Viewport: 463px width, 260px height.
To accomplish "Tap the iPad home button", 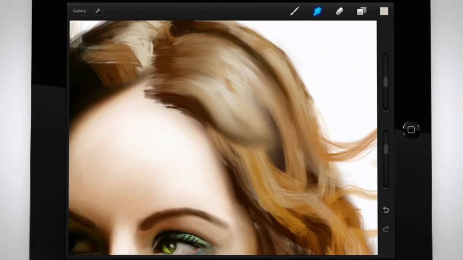I will [411, 130].
